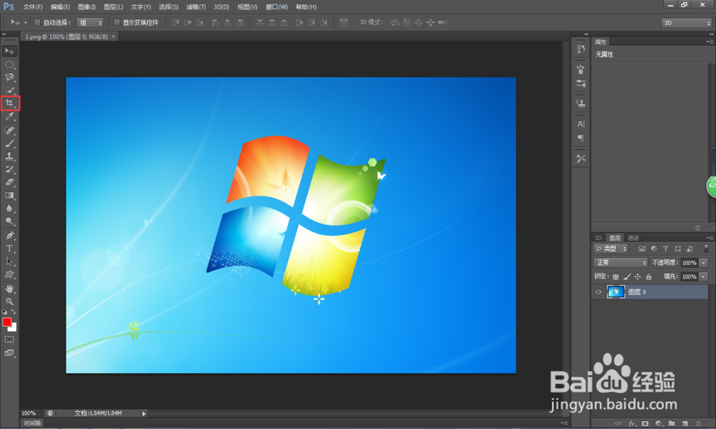716x429 pixels.
Task: Hide 图层 0 with eye icon
Action: [x=599, y=292]
